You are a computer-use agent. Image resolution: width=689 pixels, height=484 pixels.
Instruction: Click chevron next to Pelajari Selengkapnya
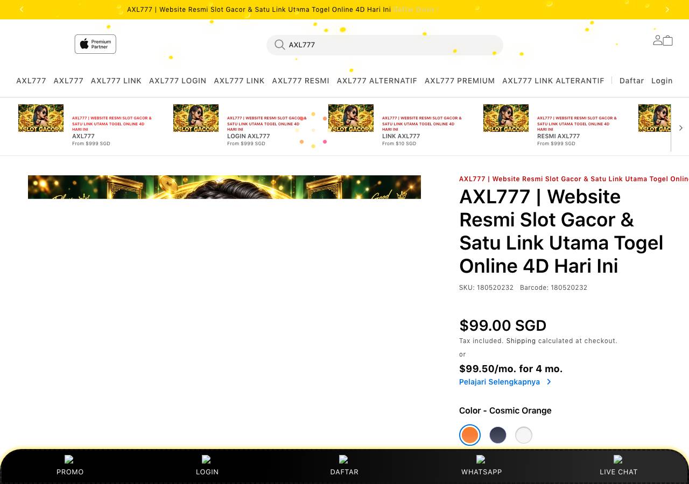pyautogui.click(x=549, y=382)
